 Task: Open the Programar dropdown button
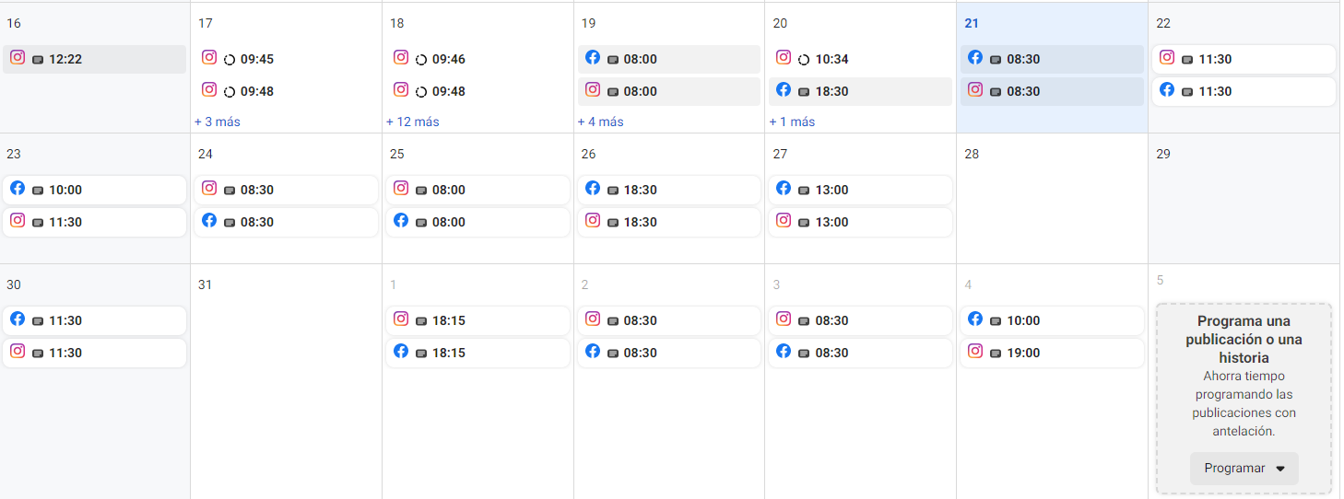1244,468
